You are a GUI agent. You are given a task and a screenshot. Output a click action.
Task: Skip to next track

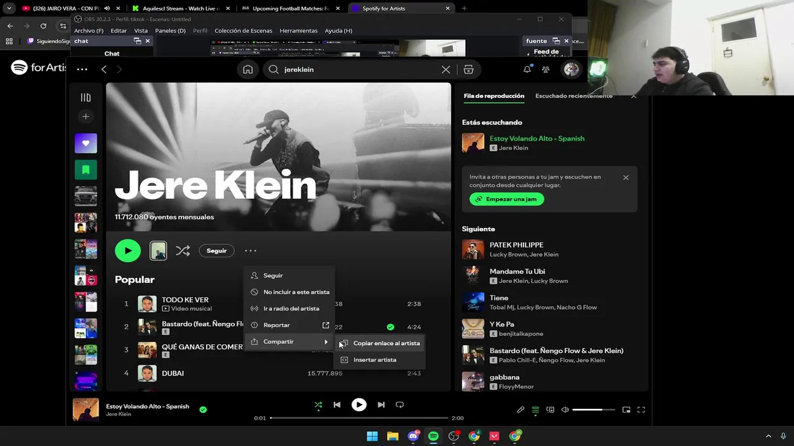pyautogui.click(x=381, y=404)
